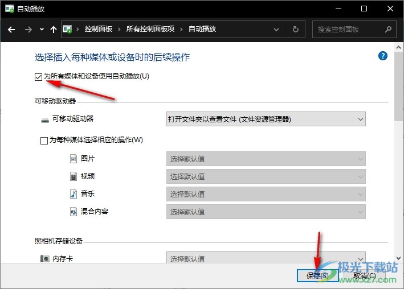Open the 视频 default action dropdown
404x289 pixels.
pyautogui.click(x=266, y=176)
